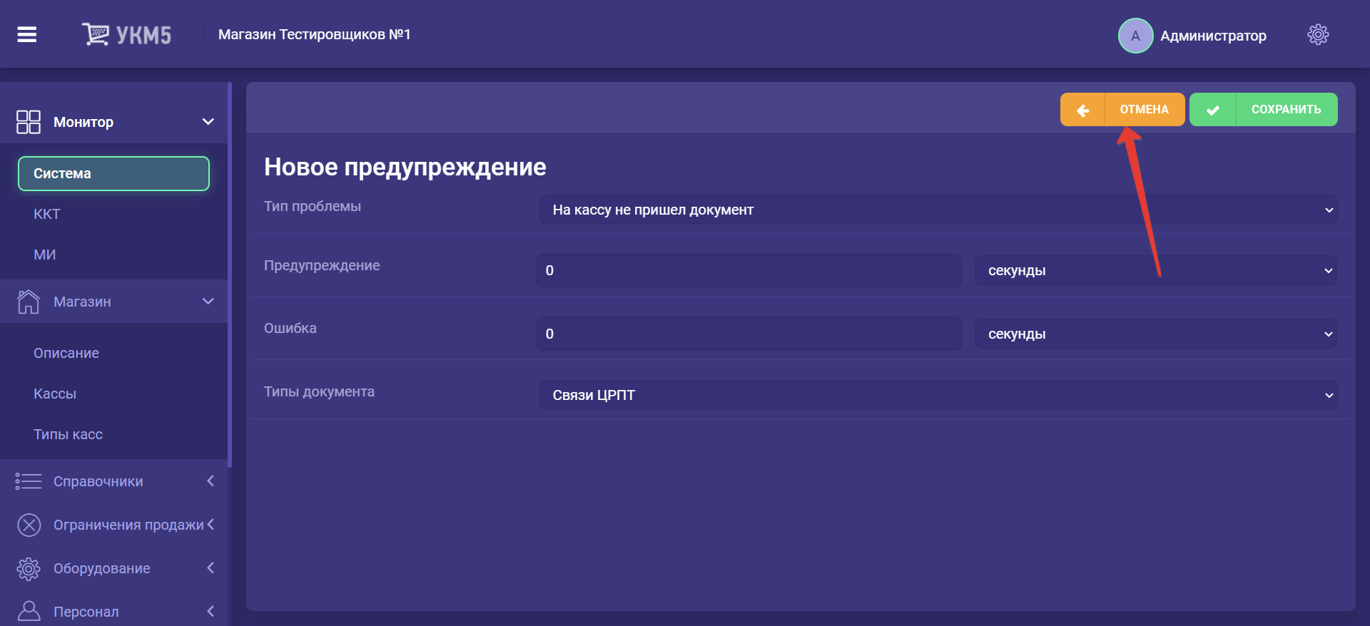Open the ККТ menu item
This screenshot has width=1370, height=626.
[47, 214]
